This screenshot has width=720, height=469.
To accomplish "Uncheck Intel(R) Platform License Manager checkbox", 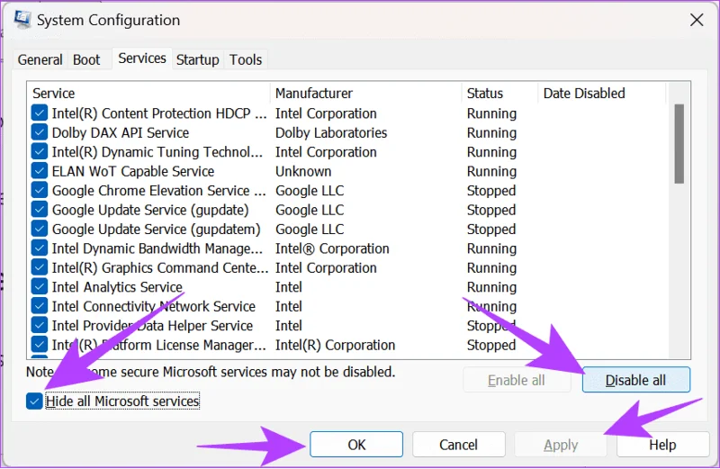I will pyautogui.click(x=40, y=345).
